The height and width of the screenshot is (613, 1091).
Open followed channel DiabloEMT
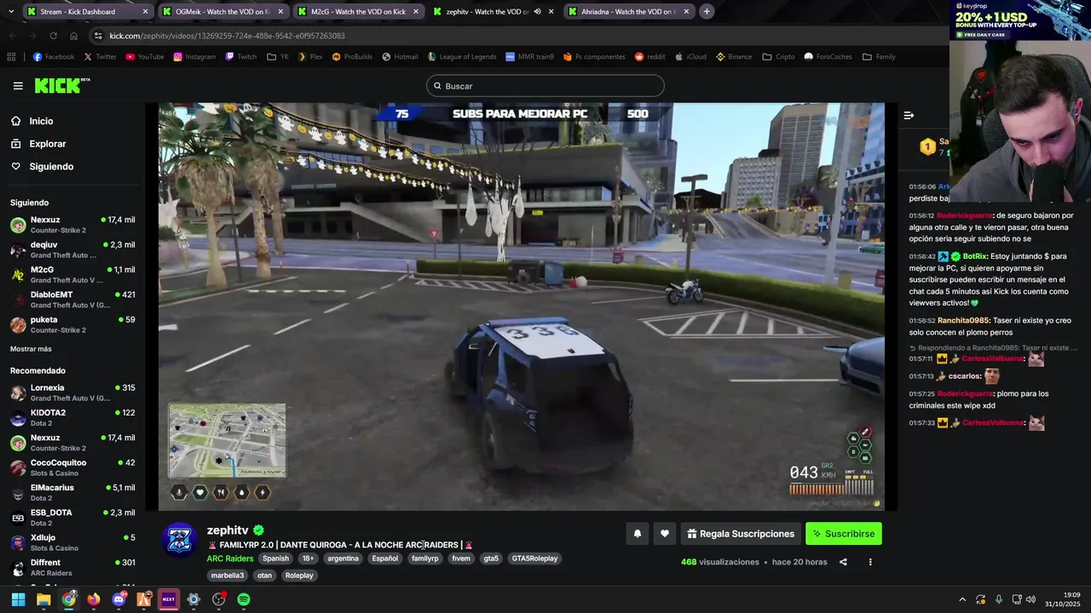pyautogui.click(x=72, y=299)
